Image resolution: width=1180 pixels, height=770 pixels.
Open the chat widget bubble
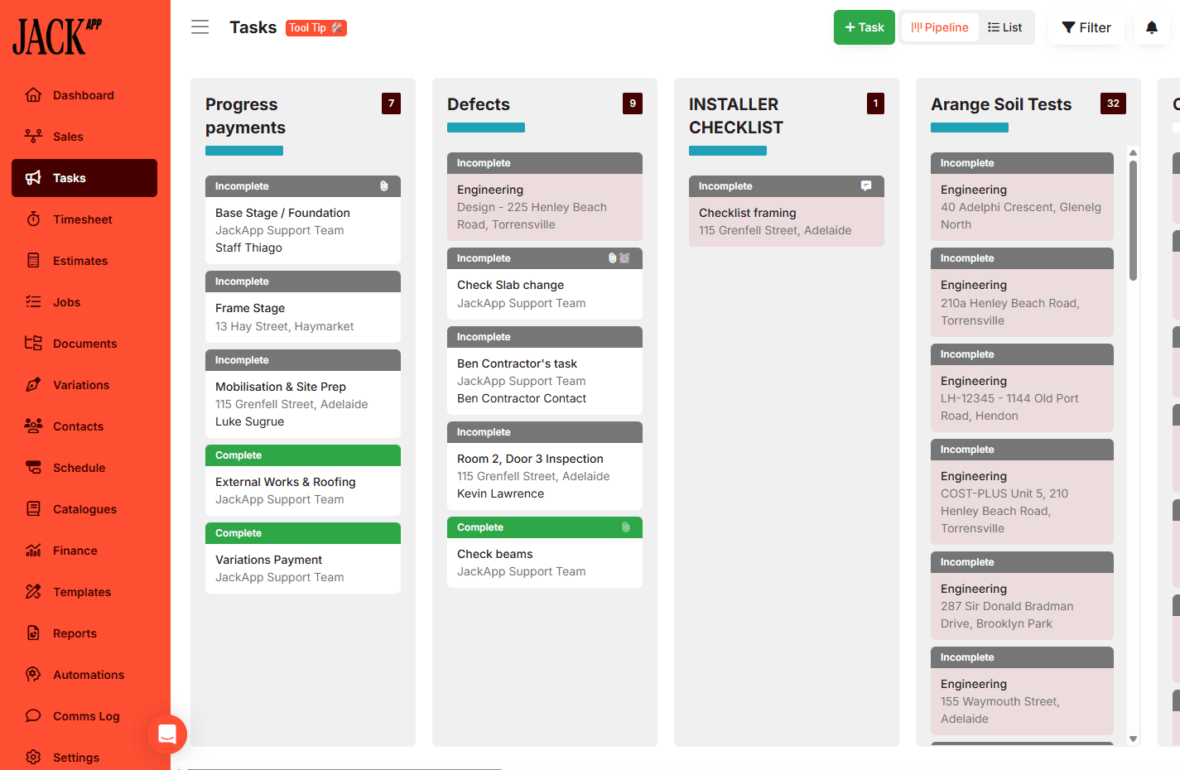pos(167,734)
